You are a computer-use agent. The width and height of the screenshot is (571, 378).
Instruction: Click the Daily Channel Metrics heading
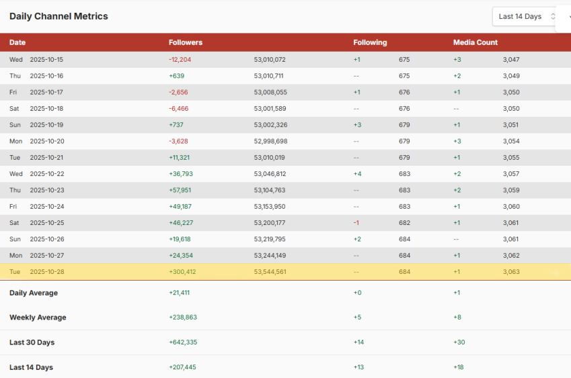pos(59,16)
